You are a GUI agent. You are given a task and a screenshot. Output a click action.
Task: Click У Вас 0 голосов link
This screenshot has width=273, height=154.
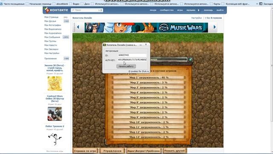[213, 18]
